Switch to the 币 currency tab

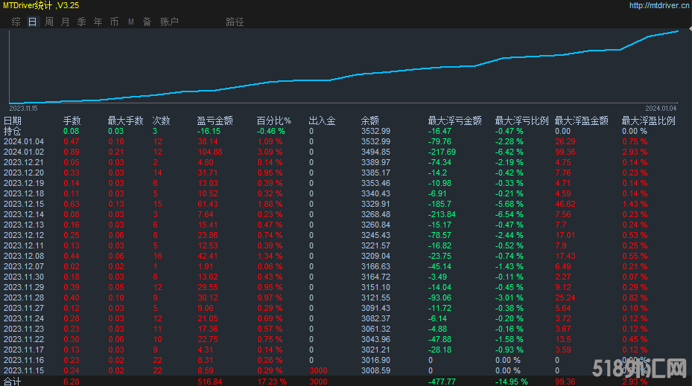pyautogui.click(x=114, y=22)
